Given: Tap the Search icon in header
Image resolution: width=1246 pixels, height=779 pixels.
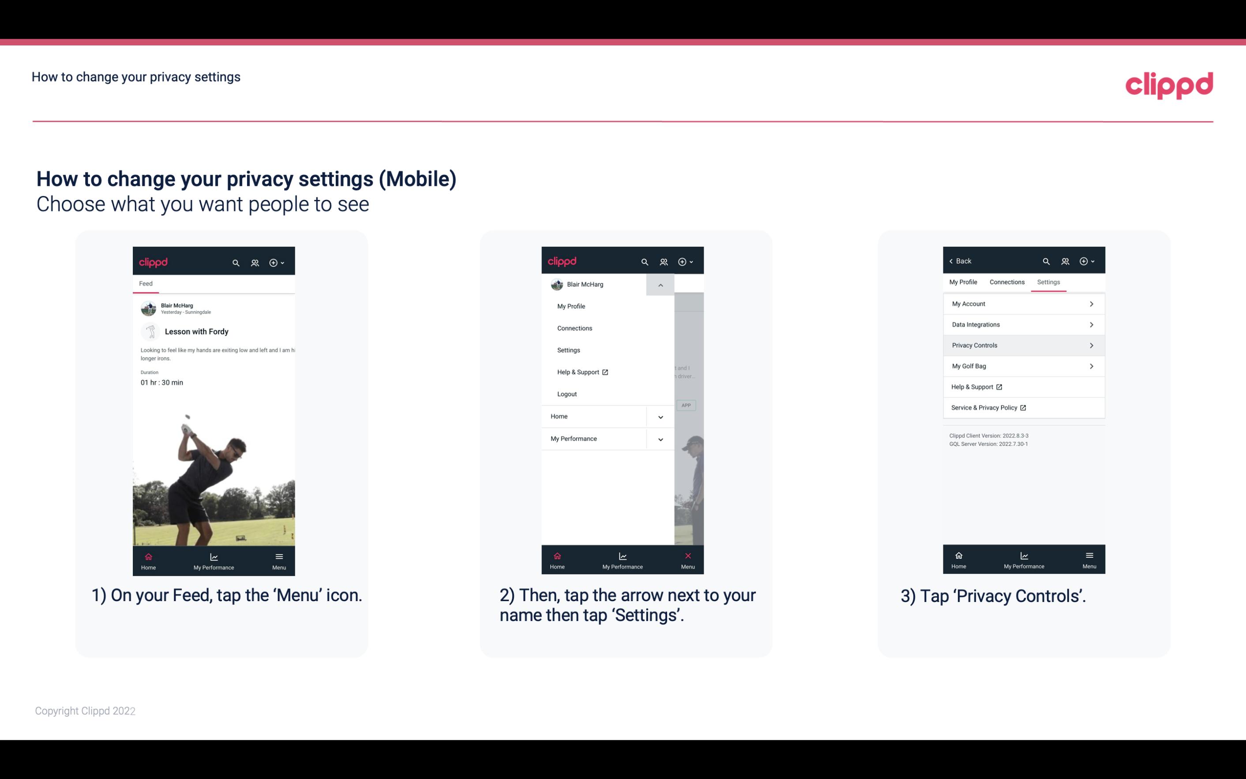Looking at the screenshot, I should pyautogui.click(x=235, y=262).
